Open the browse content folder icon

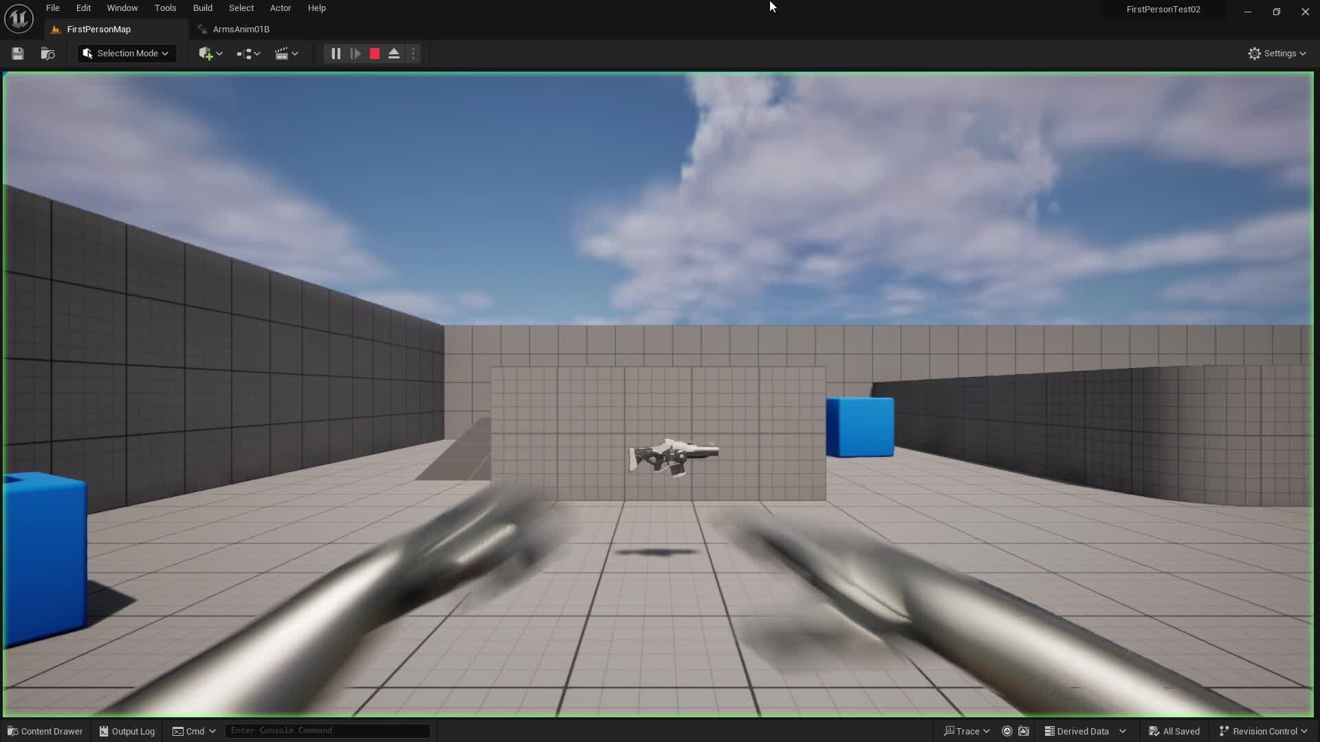(x=47, y=54)
